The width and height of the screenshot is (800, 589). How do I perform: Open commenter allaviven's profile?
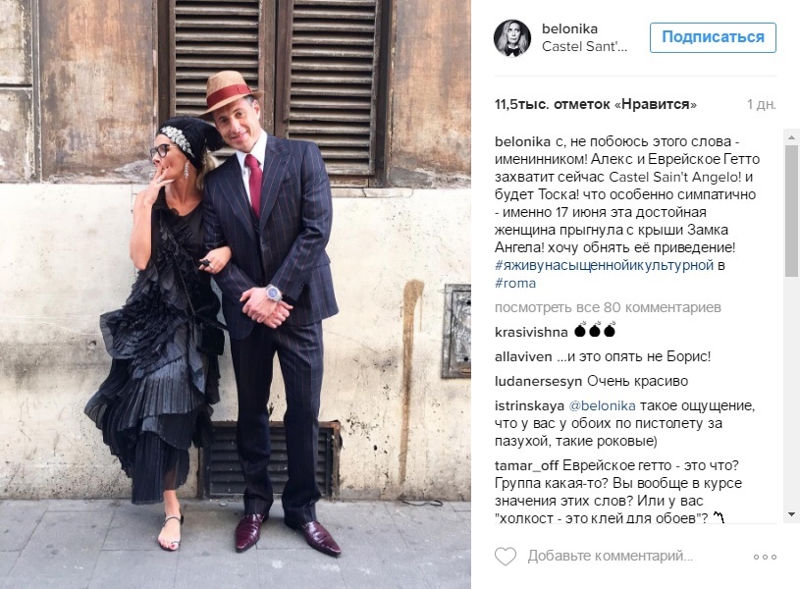(523, 356)
